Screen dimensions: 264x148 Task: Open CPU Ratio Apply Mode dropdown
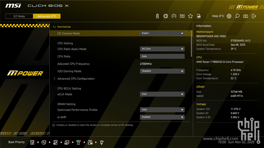tap(162, 49)
